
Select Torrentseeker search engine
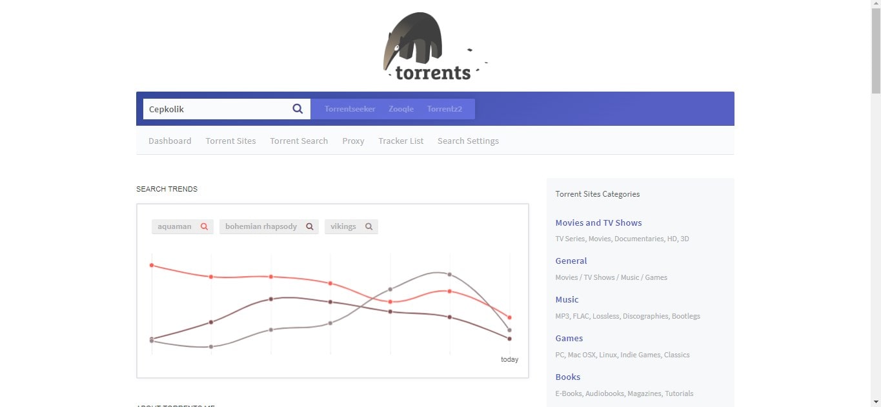tap(350, 109)
